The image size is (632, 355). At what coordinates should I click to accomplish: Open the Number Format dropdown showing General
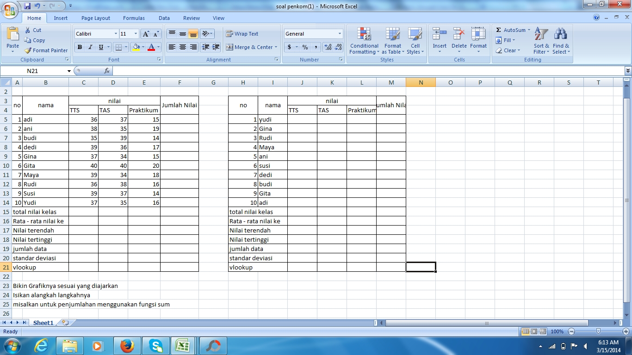(x=313, y=33)
